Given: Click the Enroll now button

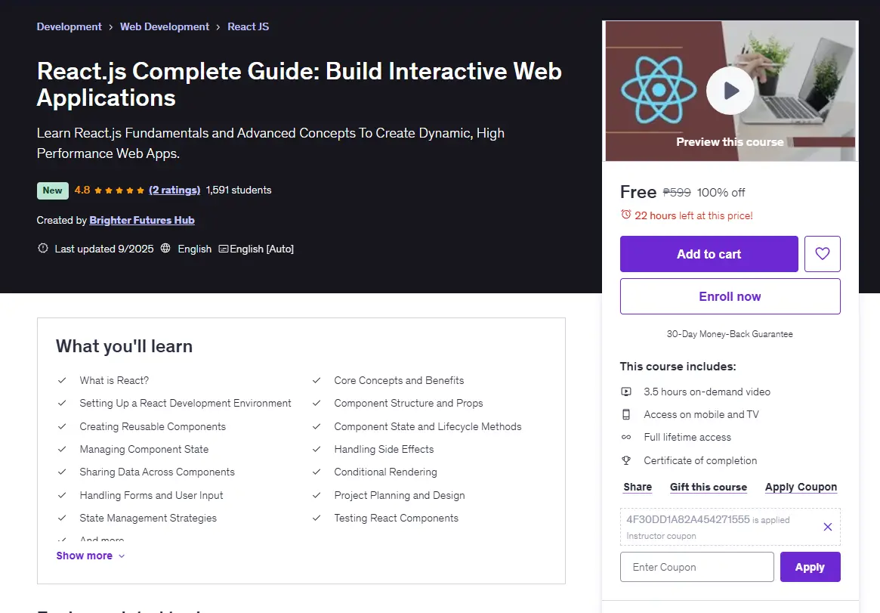Looking at the screenshot, I should 730,296.
